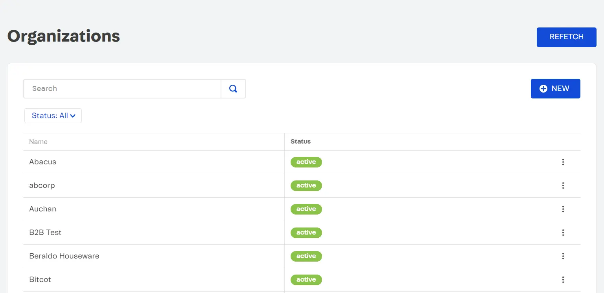
Task: Click the NEW button
Action: [556, 89]
